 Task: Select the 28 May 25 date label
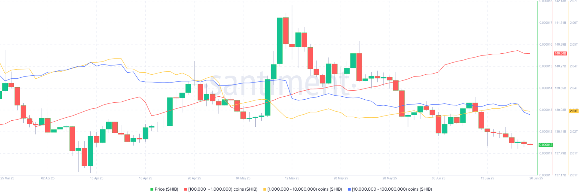[390, 178]
